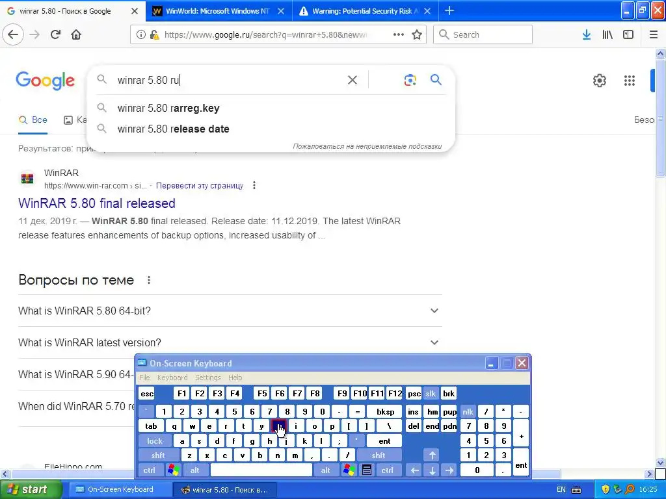Click the EN language indicator

(x=561, y=490)
